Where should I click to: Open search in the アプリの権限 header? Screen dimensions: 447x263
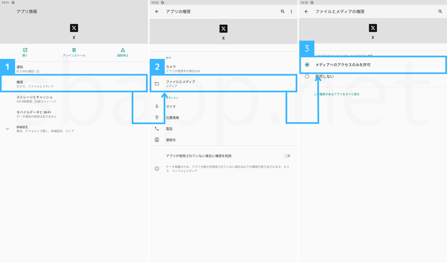pos(283,12)
